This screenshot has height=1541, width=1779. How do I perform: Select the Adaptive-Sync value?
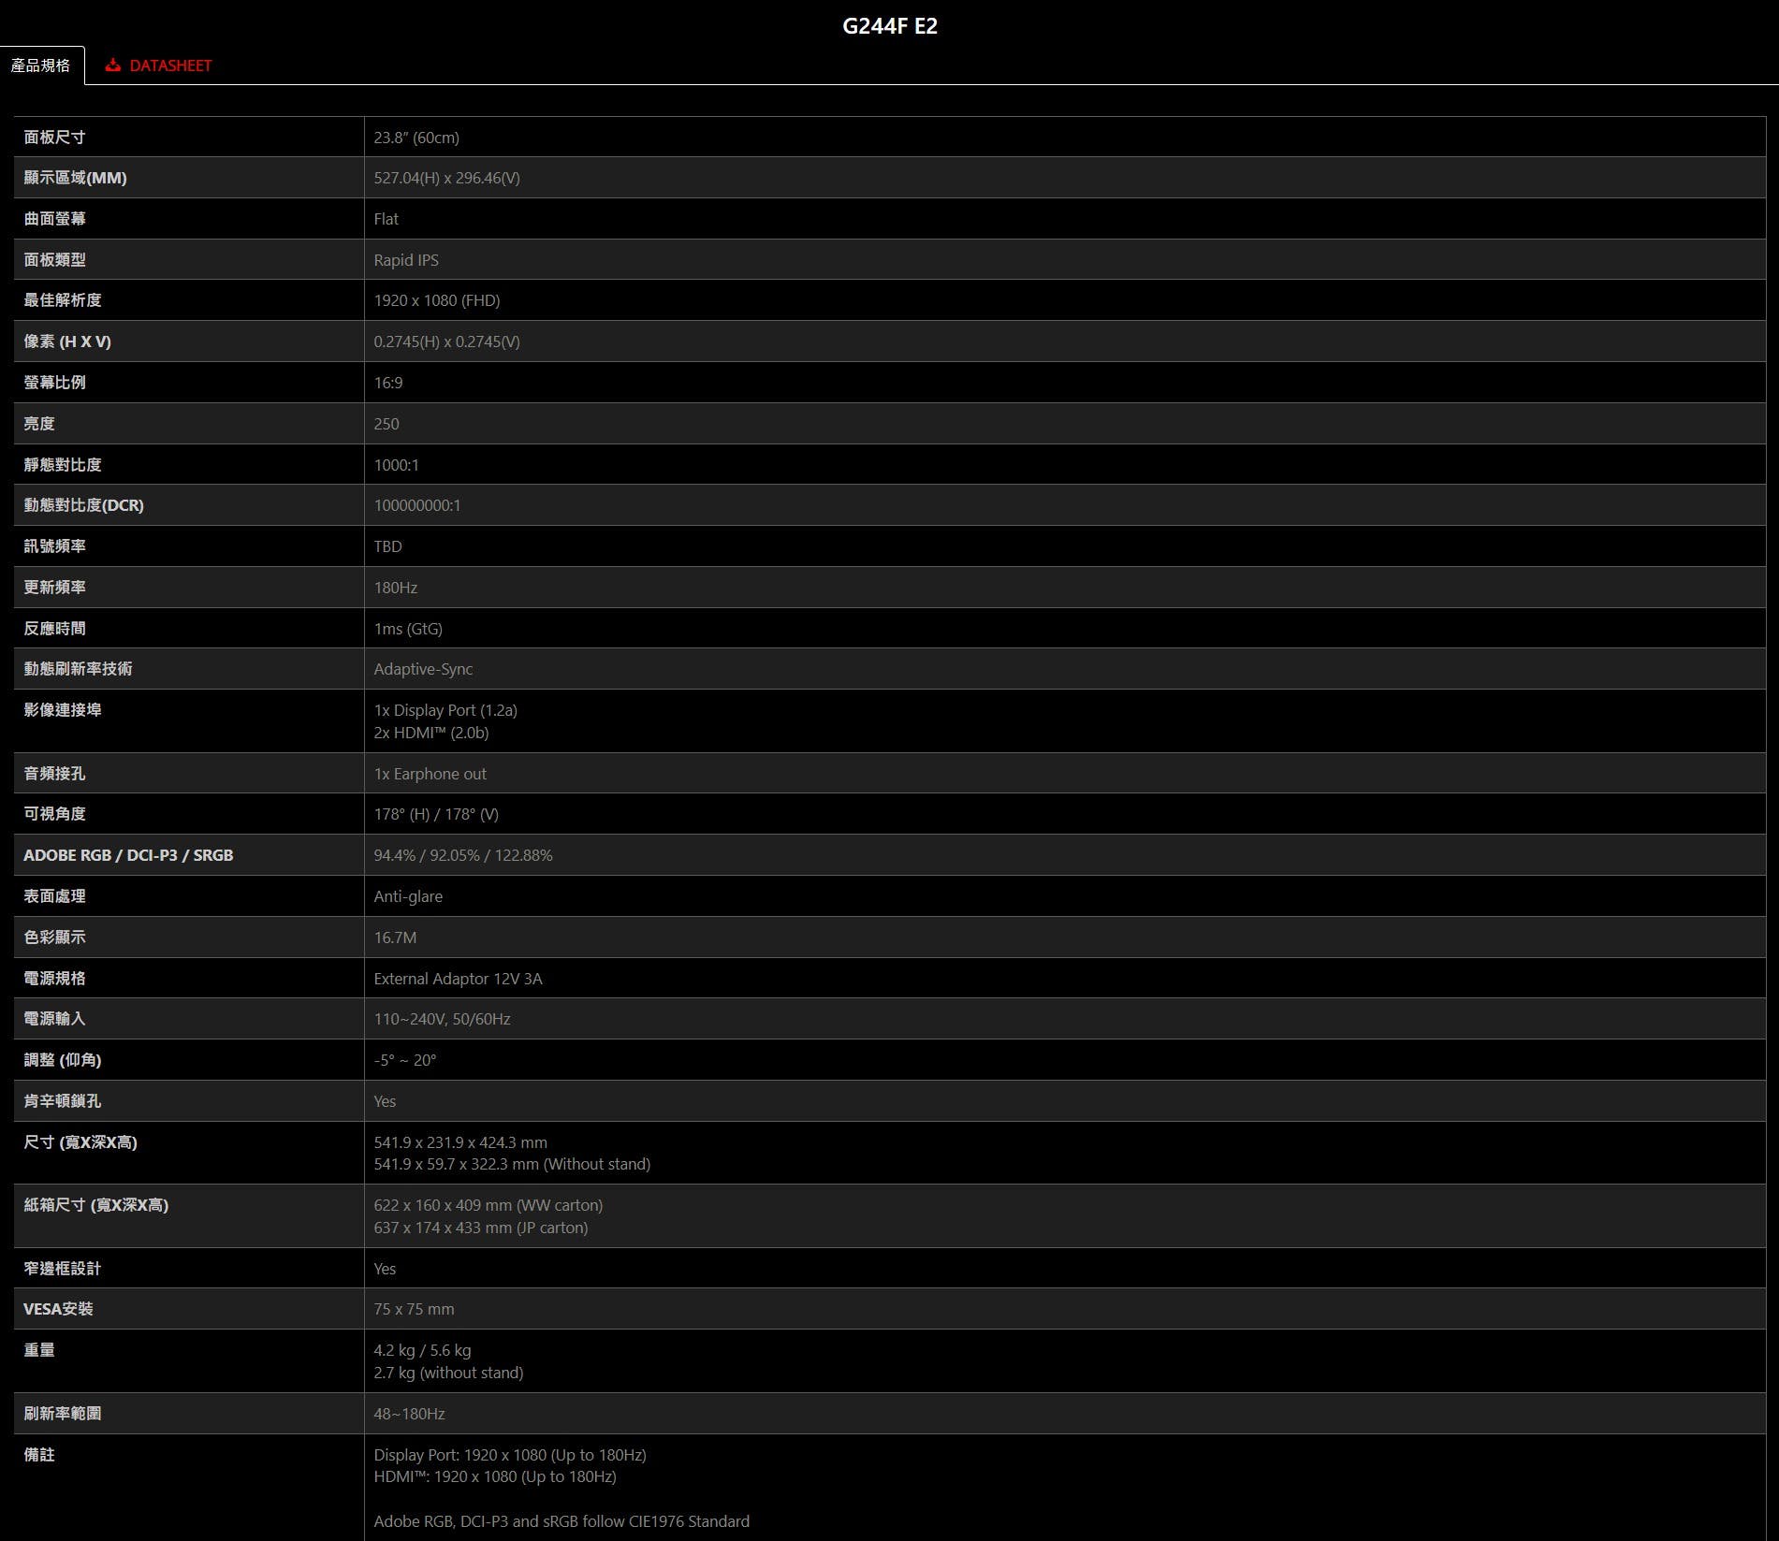[x=423, y=669]
